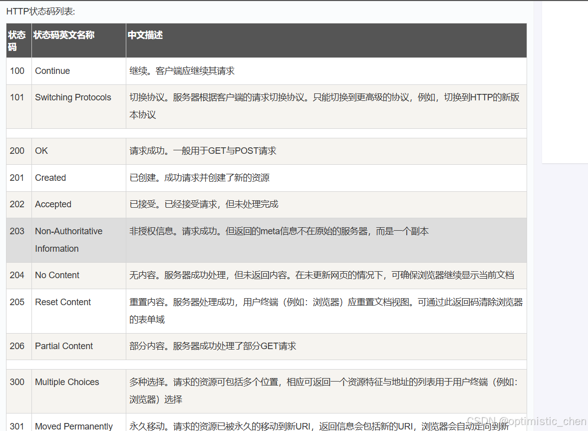Click the 'Moved Permanently' name cell
This screenshot has height=431, width=588.
click(x=79, y=423)
